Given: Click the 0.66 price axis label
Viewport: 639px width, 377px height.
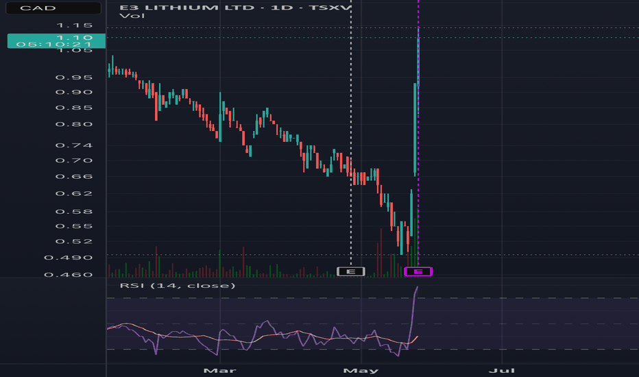Looking at the screenshot, I should click(74, 176).
